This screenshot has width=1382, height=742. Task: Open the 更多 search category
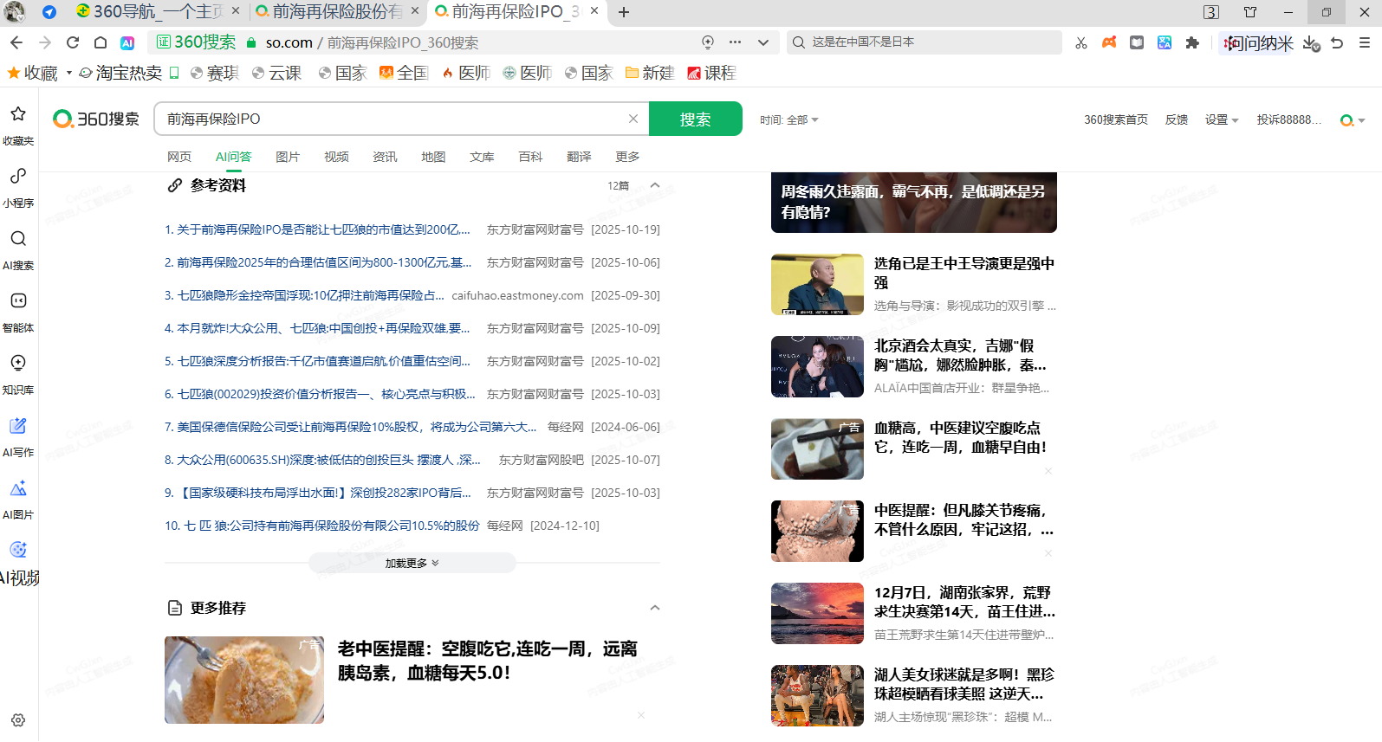[x=627, y=157]
